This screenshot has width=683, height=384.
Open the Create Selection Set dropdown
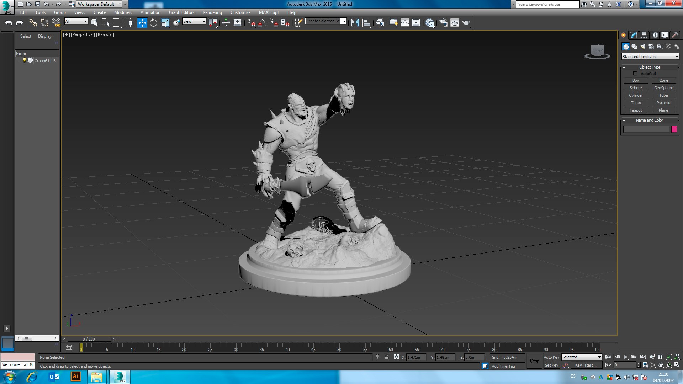pyautogui.click(x=326, y=21)
